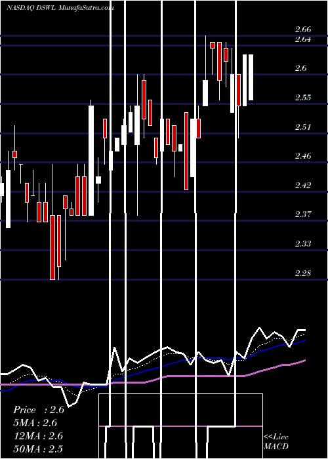
Task: Click the 'Price : 2.6' legend entry
Action: pyautogui.click(x=39, y=410)
